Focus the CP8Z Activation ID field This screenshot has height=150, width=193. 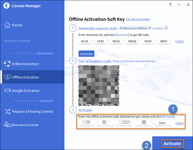101,41
